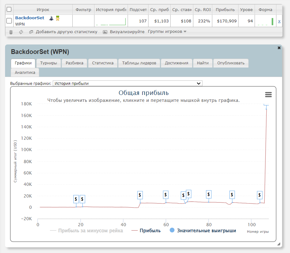The height and width of the screenshot is (253, 290).
Task: Click the shark badge icon next to BackdoorSet
Action: click(x=51, y=18)
